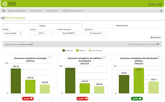Switch to the Equipaments tab
This screenshot has width=165, height=102.
coord(122,25)
